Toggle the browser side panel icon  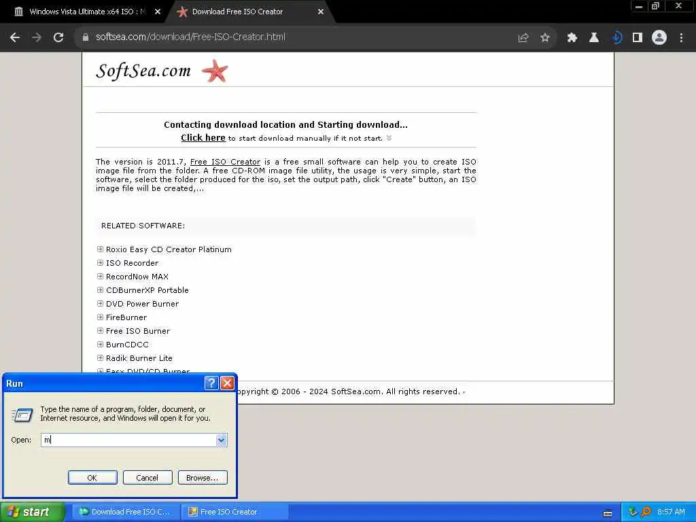638,38
